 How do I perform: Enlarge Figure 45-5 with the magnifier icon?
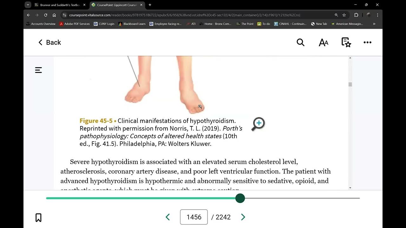[x=258, y=124]
